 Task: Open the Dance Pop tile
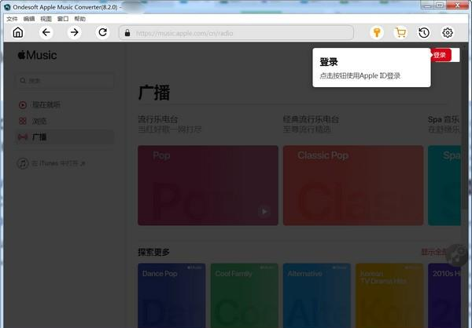coord(171,296)
